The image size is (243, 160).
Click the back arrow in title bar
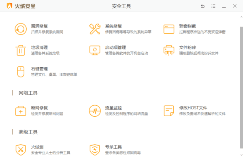[203, 6]
